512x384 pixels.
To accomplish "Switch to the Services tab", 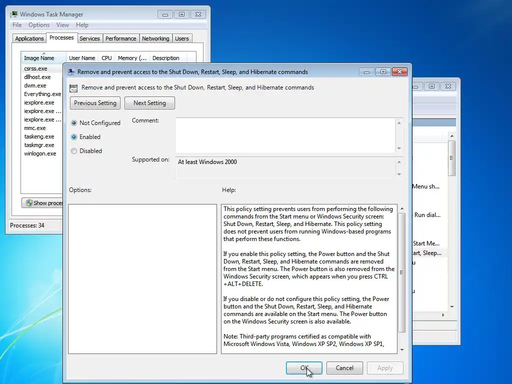I will point(89,38).
